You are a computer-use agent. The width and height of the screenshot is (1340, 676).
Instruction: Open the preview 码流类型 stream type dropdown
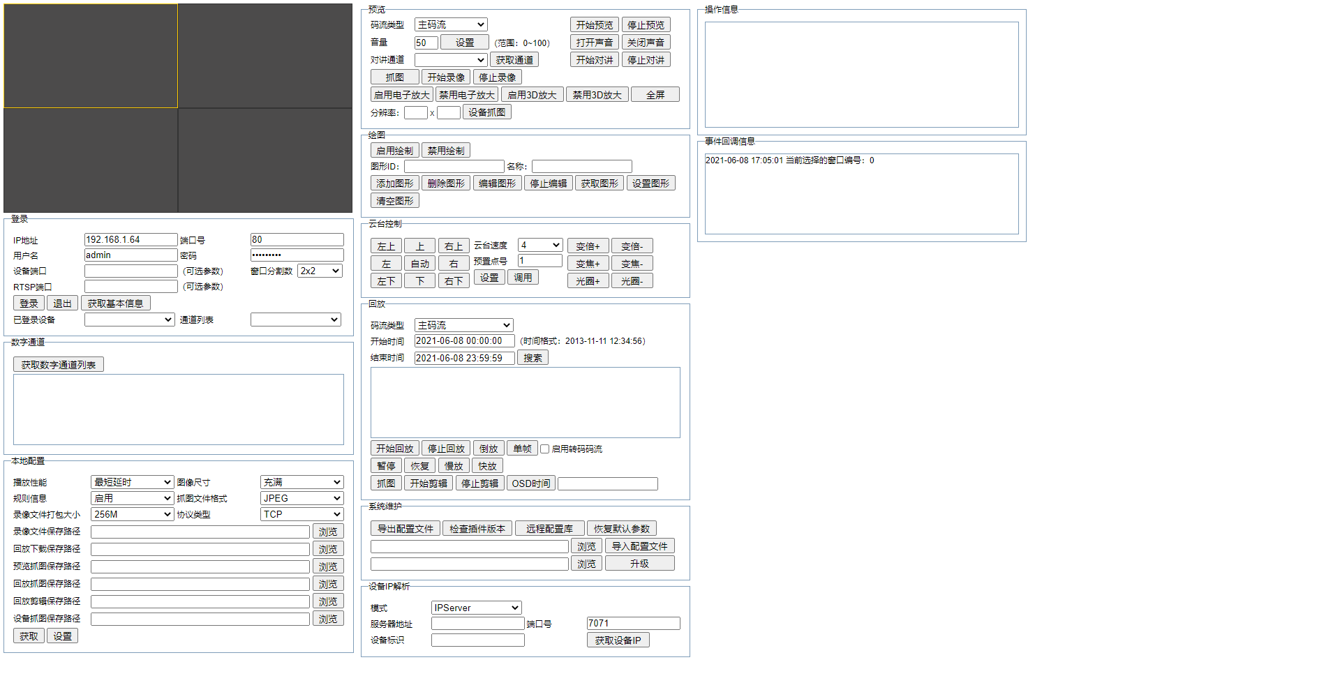[451, 24]
